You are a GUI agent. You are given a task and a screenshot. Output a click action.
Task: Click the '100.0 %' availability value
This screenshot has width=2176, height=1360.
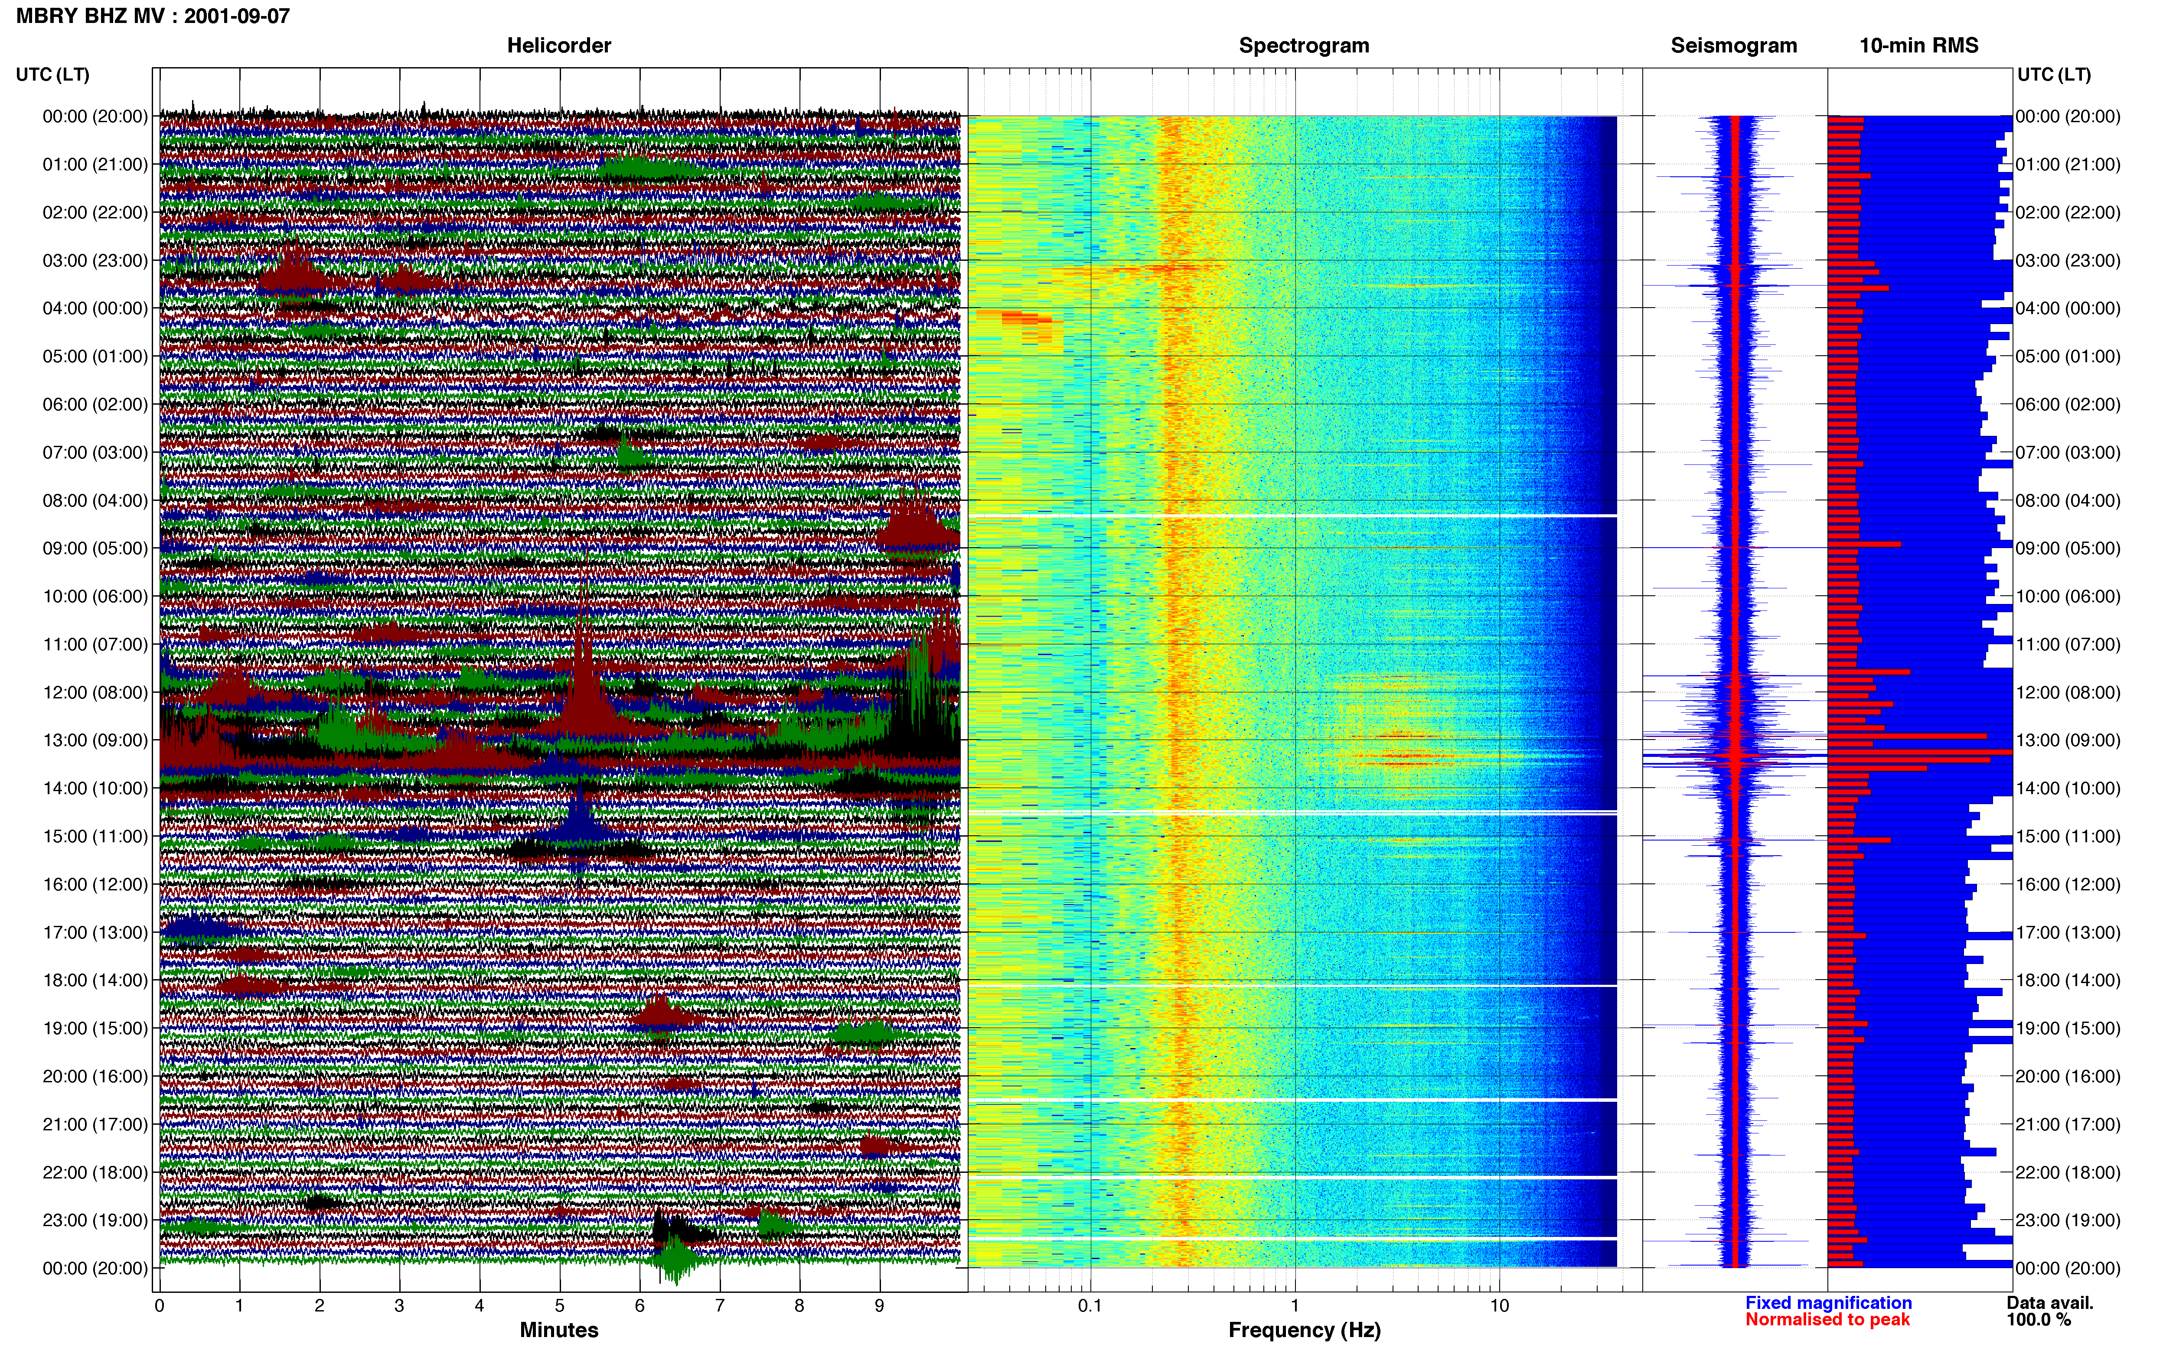pos(2038,1320)
